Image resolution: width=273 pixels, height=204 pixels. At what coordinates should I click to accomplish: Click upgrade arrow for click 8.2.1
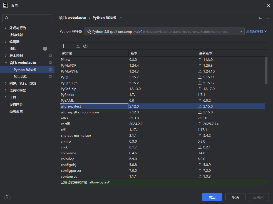point(200,147)
